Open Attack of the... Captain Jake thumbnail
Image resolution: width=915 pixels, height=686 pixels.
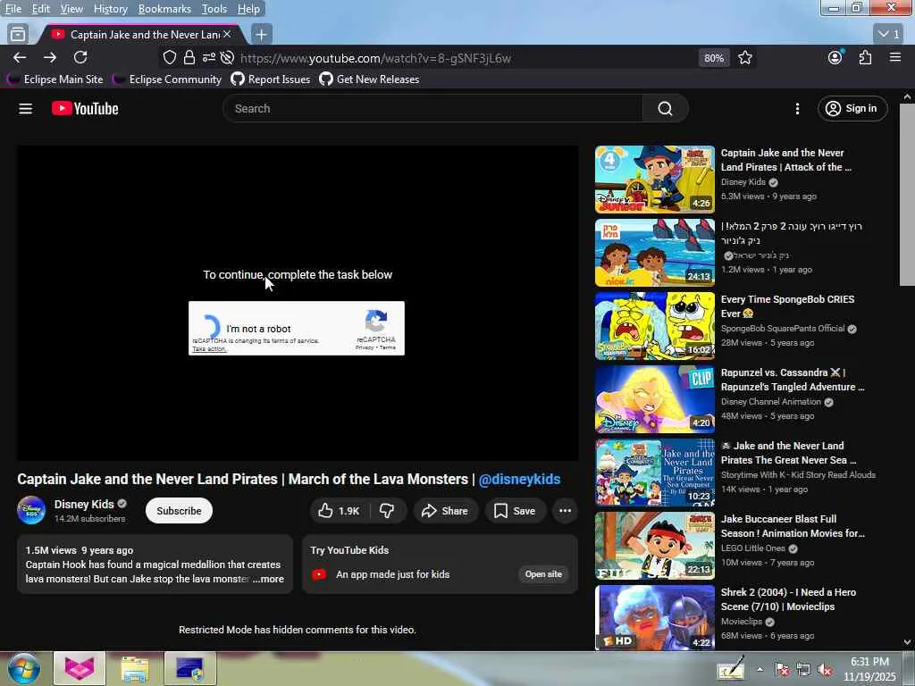tap(655, 180)
